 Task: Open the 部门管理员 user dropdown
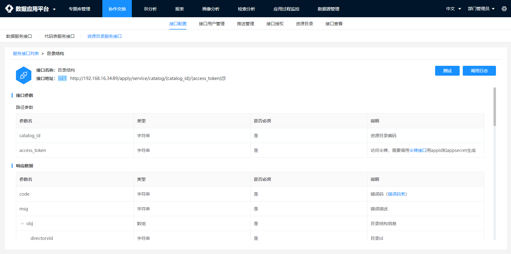pos(481,9)
